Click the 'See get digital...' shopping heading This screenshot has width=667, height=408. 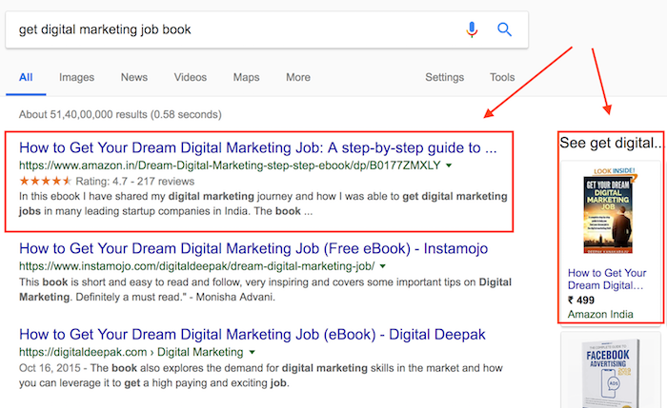611,143
